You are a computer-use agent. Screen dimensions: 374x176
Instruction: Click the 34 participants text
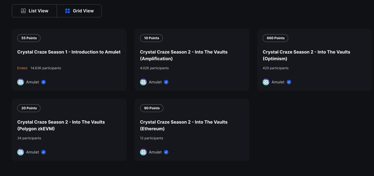(29, 138)
